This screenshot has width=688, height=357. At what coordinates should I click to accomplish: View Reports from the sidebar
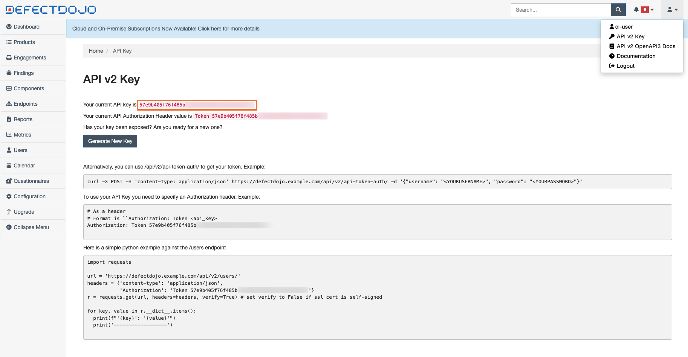click(x=23, y=119)
